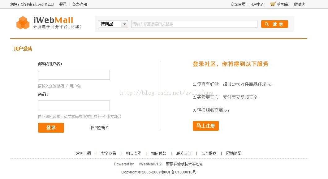Open the 购买流程 footer link

point(133,153)
